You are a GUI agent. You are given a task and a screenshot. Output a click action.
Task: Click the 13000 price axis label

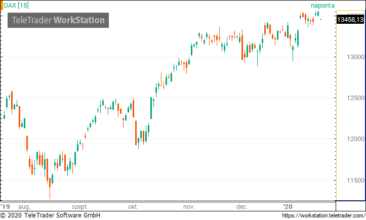coord(355,57)
